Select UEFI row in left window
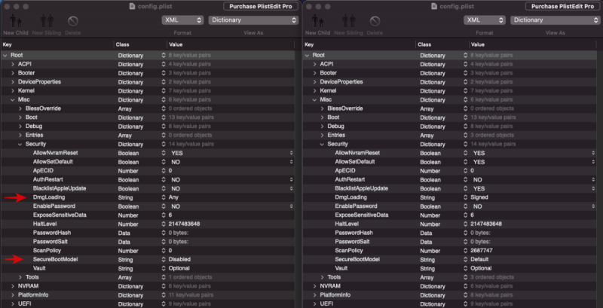 [x=148, y=303]
